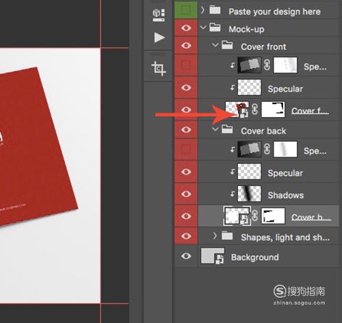Select the Cover front folder icon
This screenshot has height=323, width=342.
click(x=227, y=45)
